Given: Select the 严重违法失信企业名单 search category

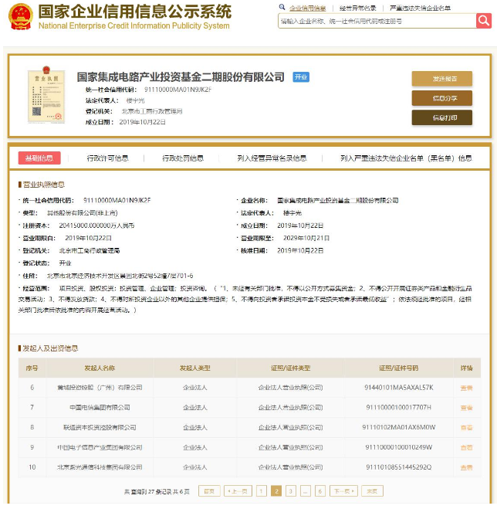Looking at the screenshot, I should 420,8.
